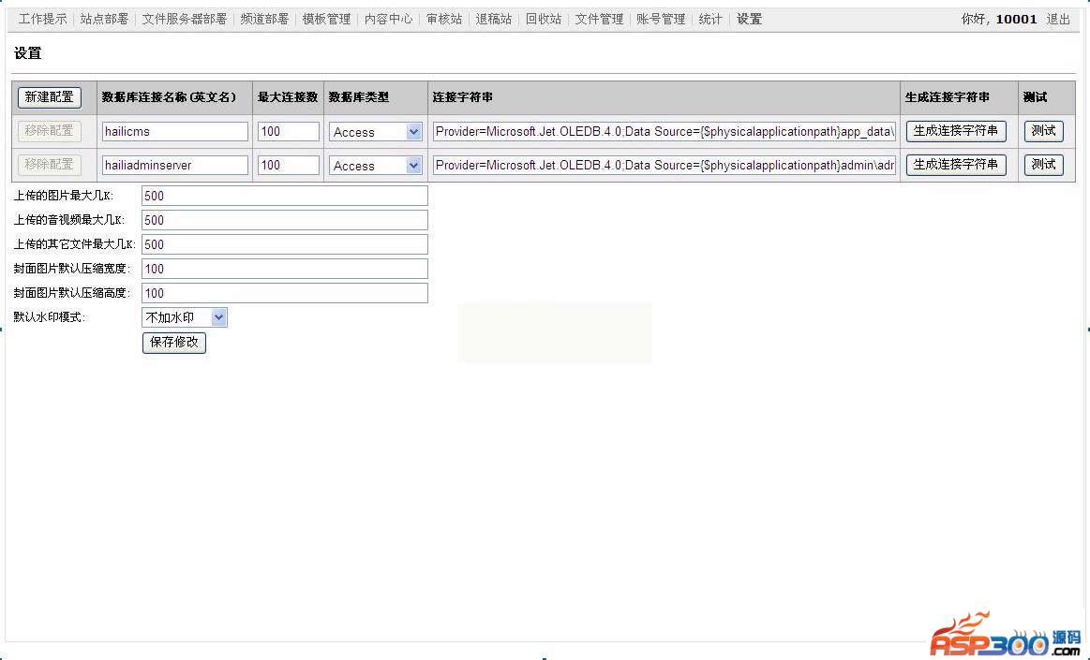Go to 站点部署 in the navigation
The height and width of the screenshot is (660, 1090).
click(x=104, y=20)
